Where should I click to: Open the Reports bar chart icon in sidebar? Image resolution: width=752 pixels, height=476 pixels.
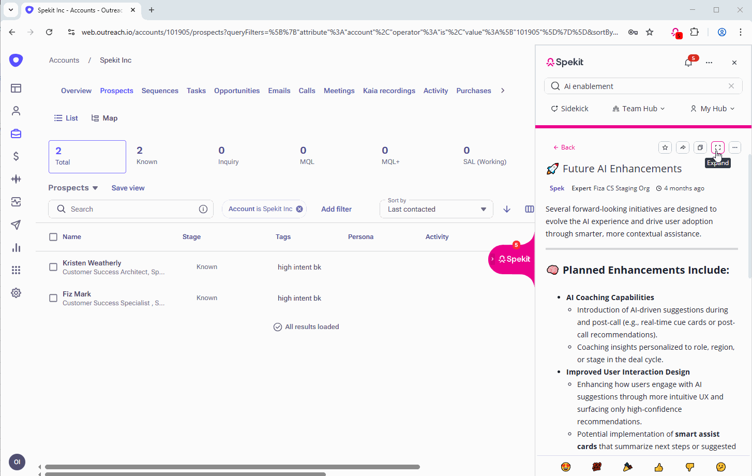coord(16,247)
